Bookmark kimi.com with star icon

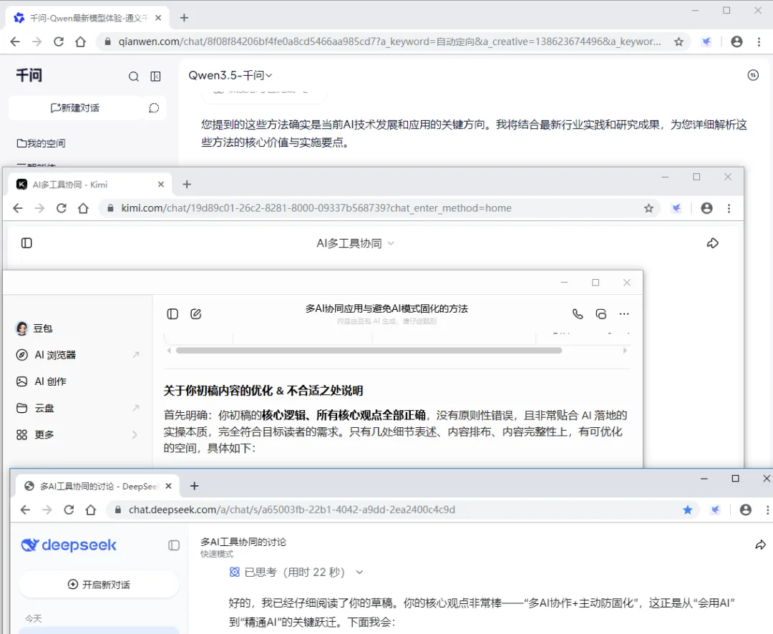[648, 208]
